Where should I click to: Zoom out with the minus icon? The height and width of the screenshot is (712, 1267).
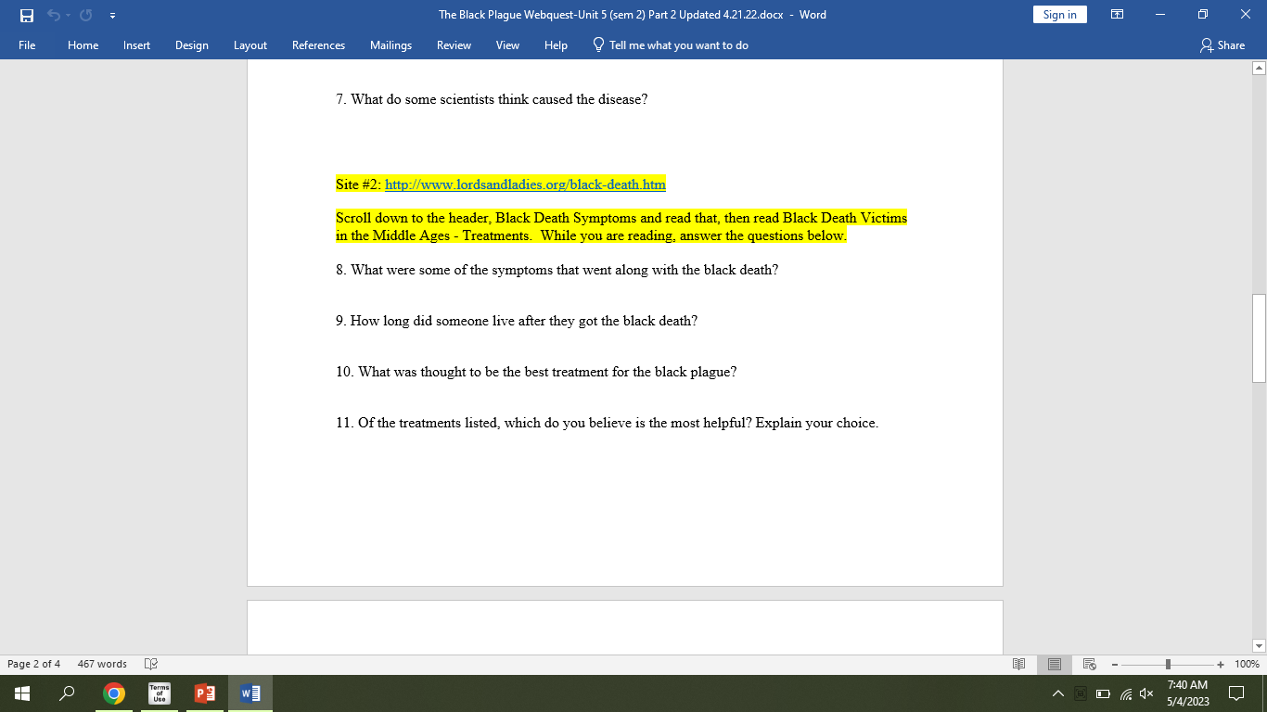1115,664
